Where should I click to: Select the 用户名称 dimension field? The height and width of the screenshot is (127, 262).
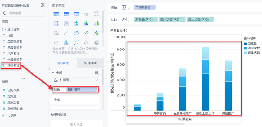click(13, 53)
